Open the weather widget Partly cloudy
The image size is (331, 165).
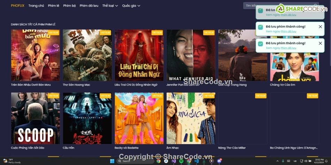click(12, 161)
